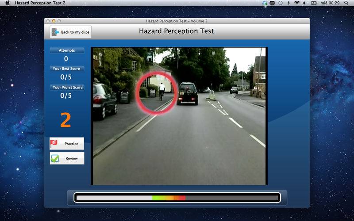Click the Bluetooth icon in the menu bar

point(289,3)
